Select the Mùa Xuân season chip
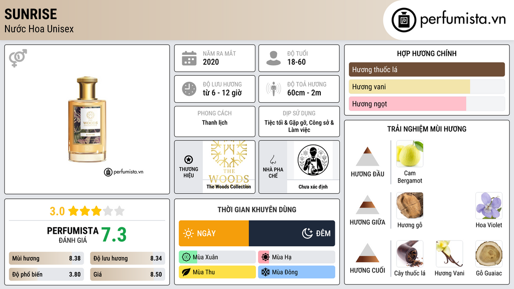 (217, 257)
